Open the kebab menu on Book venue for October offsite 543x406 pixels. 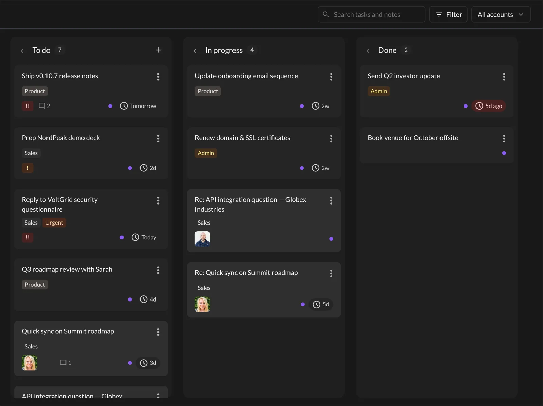504,139
